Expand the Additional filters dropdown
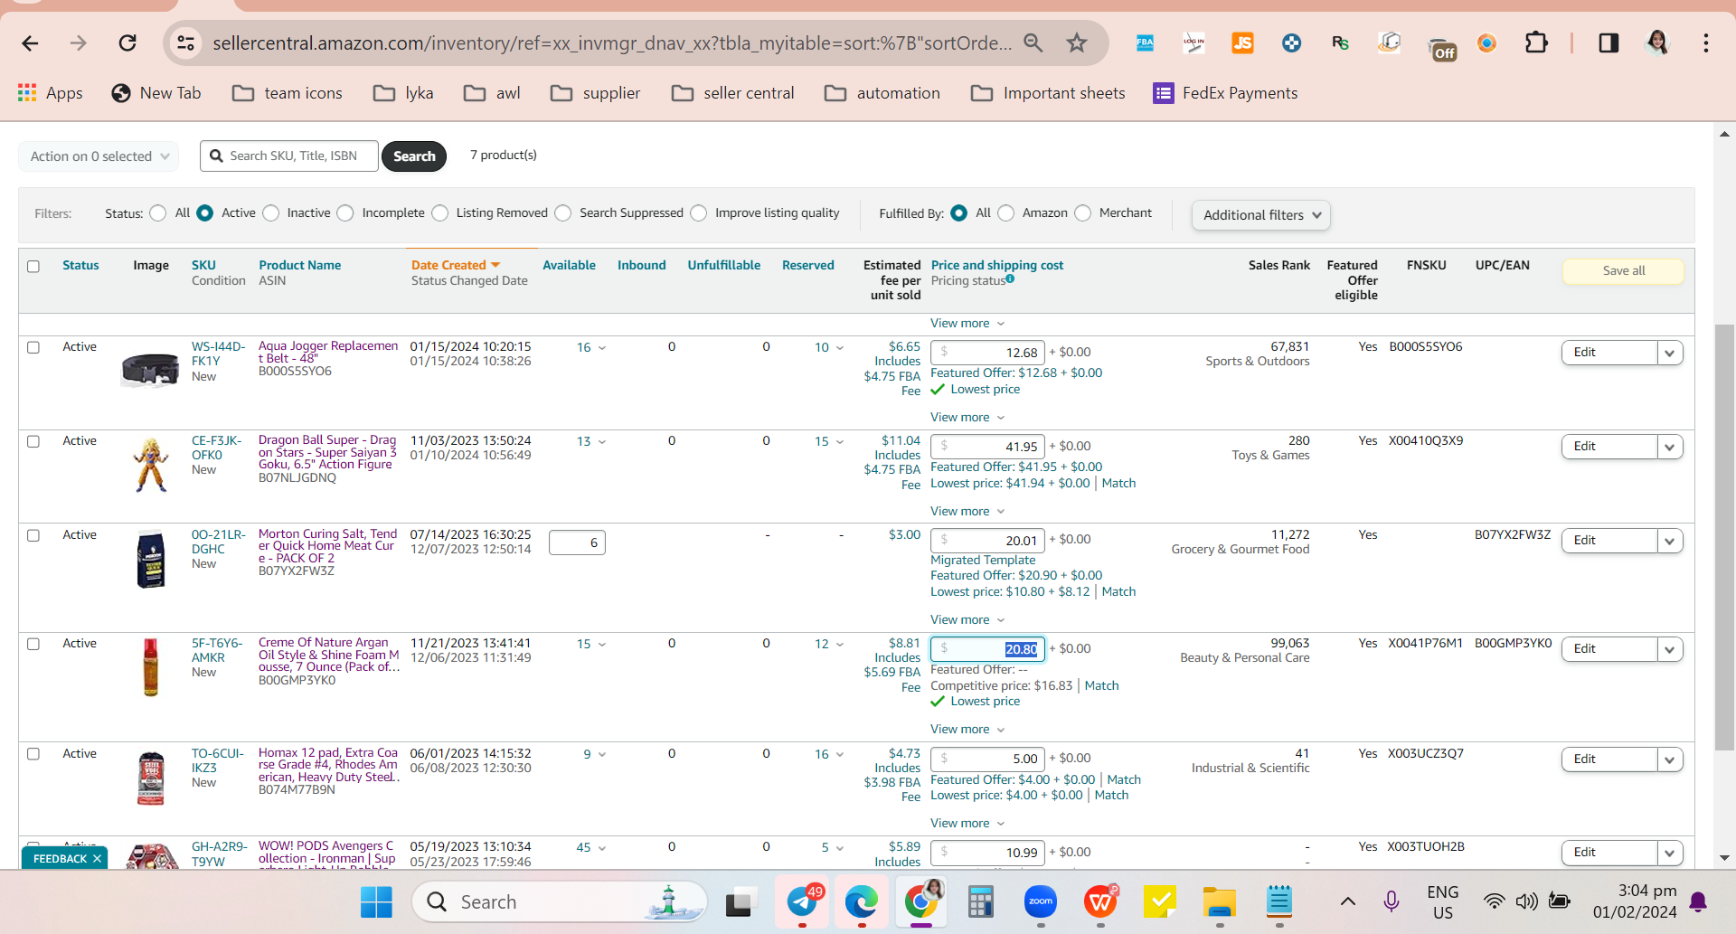This screenshot has height=934, width=1736. pyautogui.click(x=1261, y=215)
